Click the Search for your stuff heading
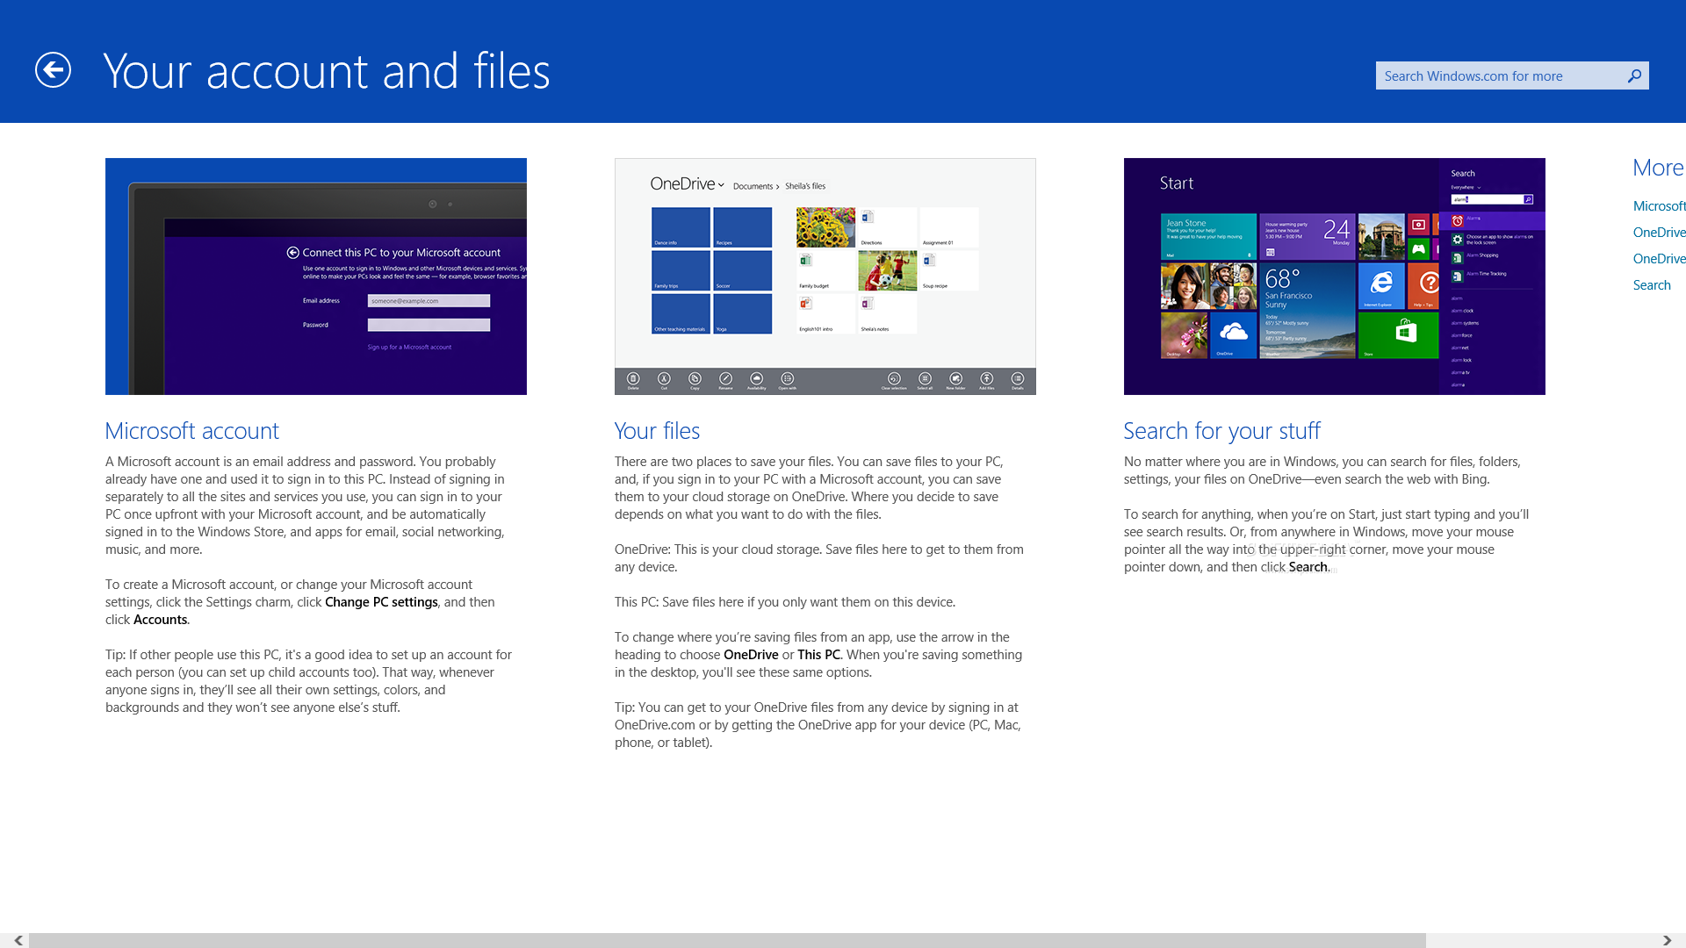 (1221, 431)
